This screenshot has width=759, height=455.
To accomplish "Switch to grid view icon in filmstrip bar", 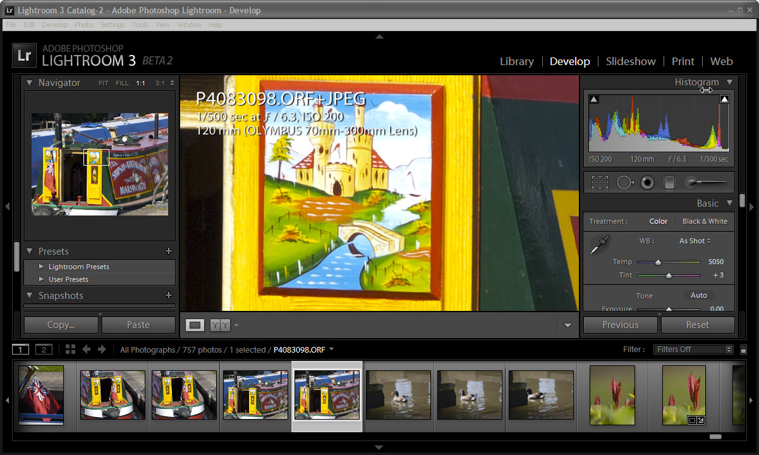I will click(x=70, y=349).
